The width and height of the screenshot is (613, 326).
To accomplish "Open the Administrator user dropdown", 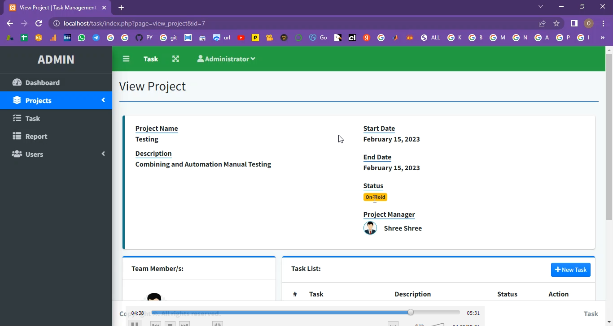I will point(226,59).
